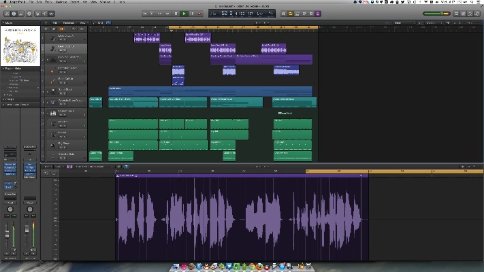
Task: Click the Stop button in transport
Action: 176,13
